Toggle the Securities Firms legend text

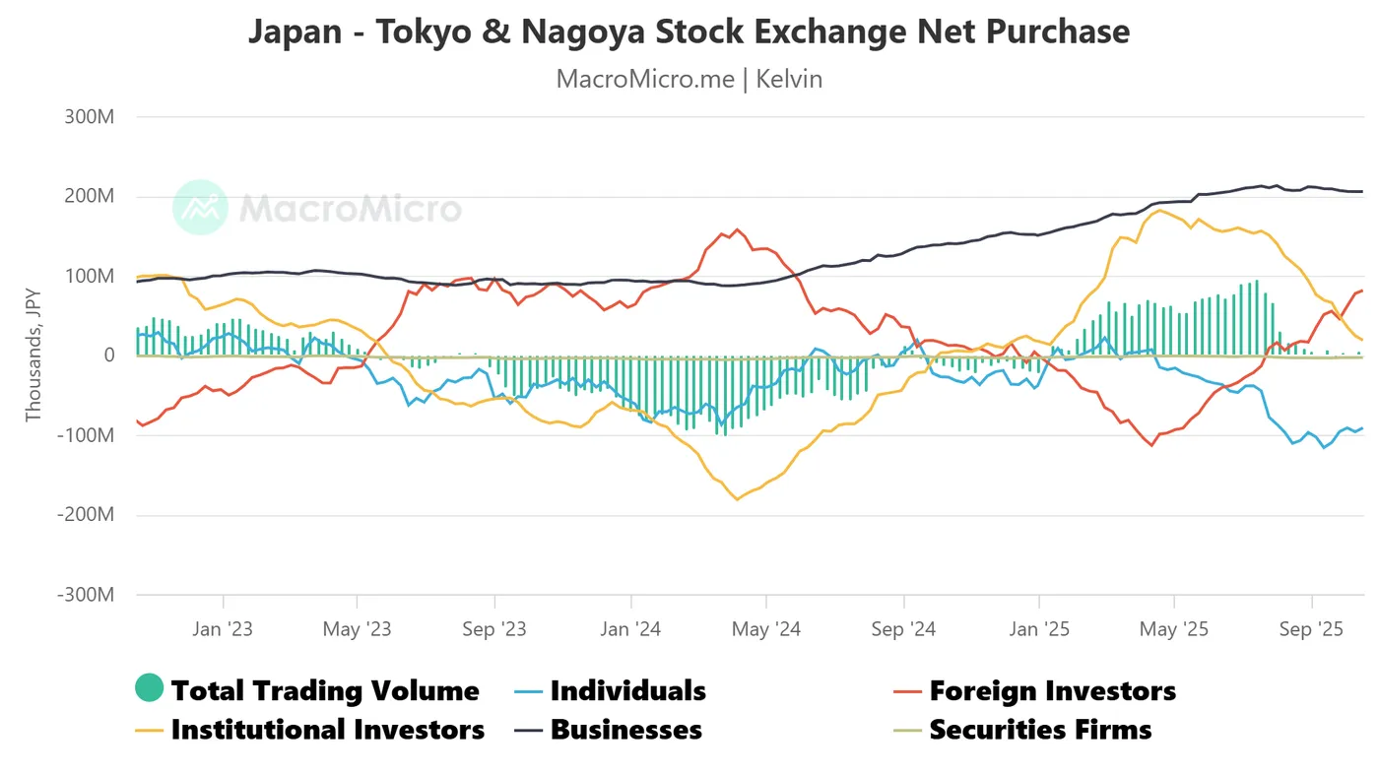pyautogui.click(x=1040, y=730)
